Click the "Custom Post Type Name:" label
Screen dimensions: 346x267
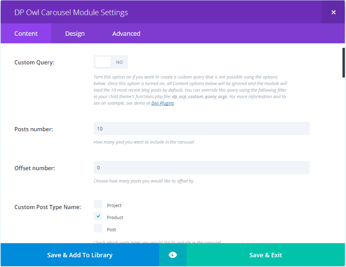coord(48,207)
